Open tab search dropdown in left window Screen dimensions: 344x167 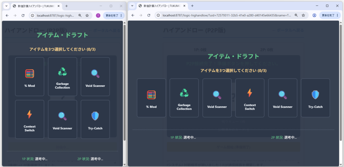coord(7,6)
